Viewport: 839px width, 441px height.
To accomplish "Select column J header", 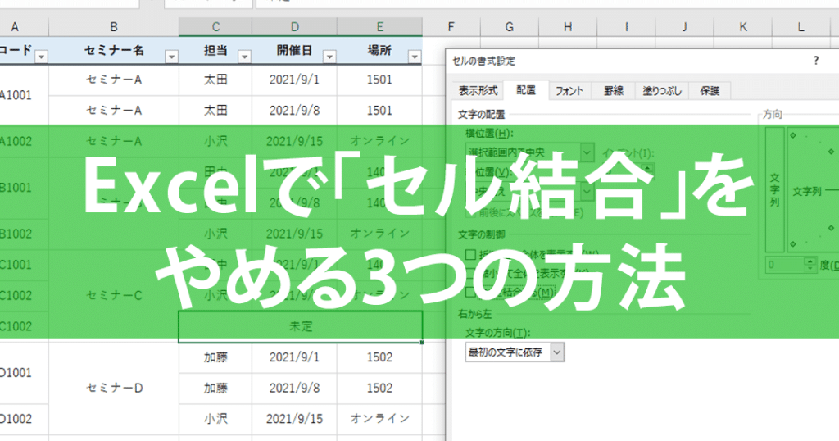I will coord(684,27).
